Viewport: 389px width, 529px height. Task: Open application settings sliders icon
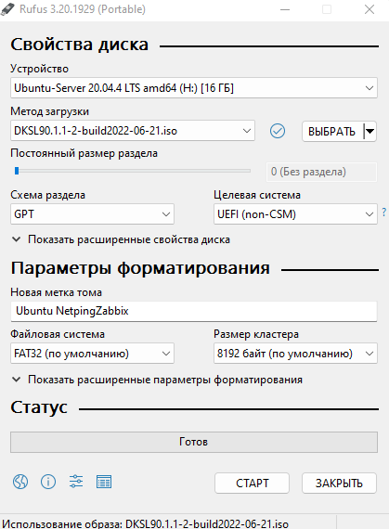[76, 482]
